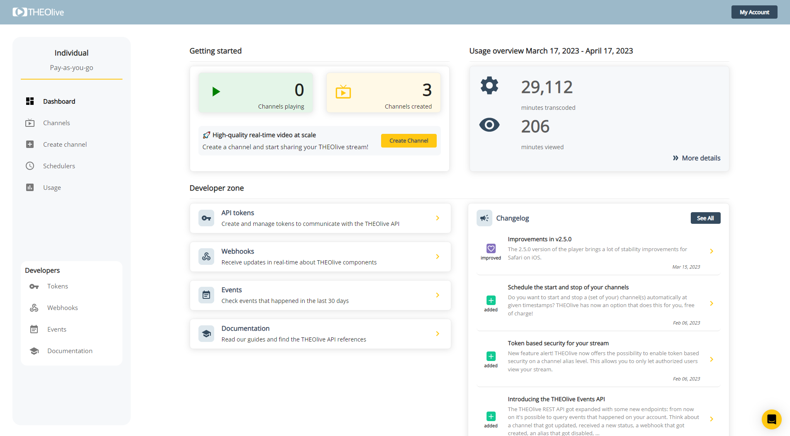Image resolution: width=790 pixels, height=436 pixels.
Task: Click See All in the Changelog panel
Action: coord(705,218)
